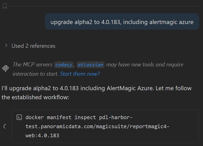Viewport: 203px width, 146px height.
Task: Click the loading spinner beside the command
Action: (x=5, y=127)
